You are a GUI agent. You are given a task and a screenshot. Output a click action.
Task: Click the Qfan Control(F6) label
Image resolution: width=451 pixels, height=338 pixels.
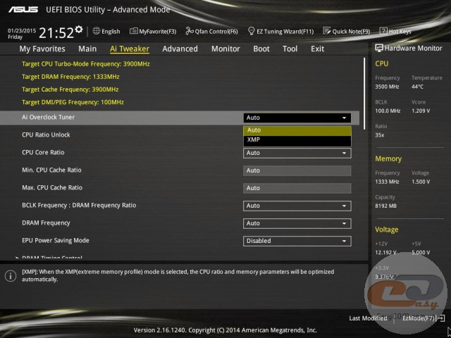pos(216,31)
